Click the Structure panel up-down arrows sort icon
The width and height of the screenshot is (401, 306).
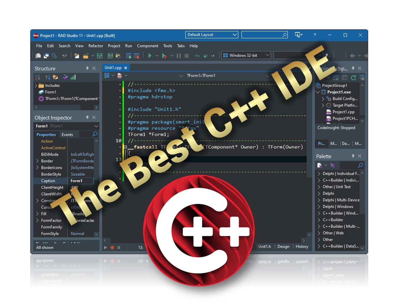click(x=48, y=77)
